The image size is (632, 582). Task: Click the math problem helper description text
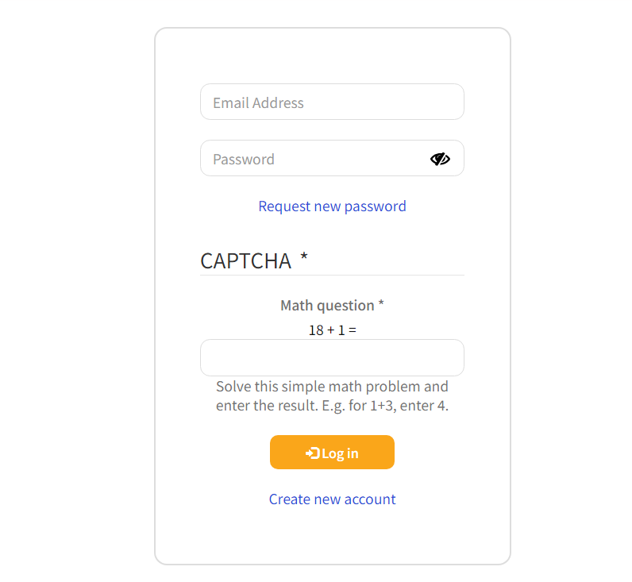[x=332, y=396]
